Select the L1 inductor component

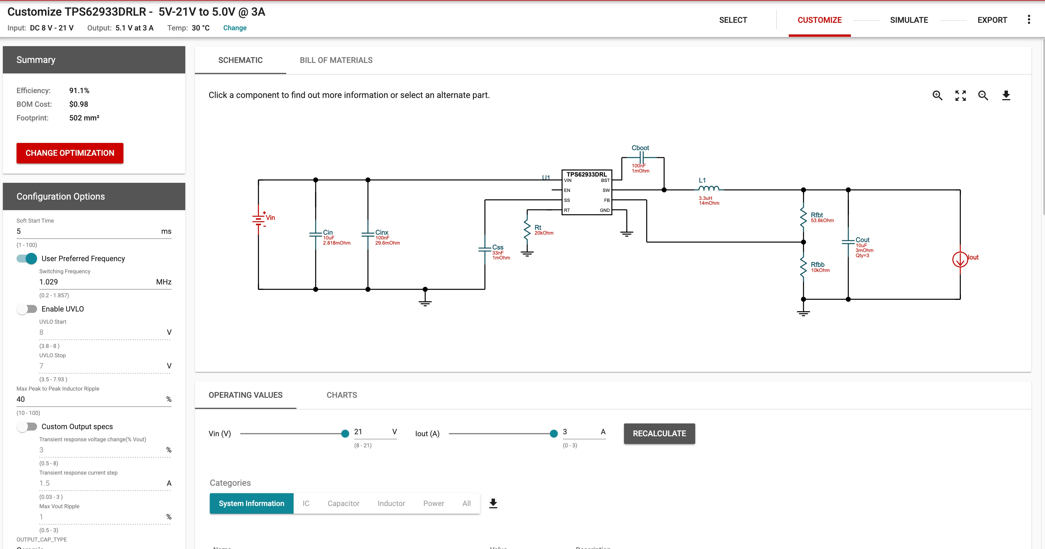click(x=709, y=189)
